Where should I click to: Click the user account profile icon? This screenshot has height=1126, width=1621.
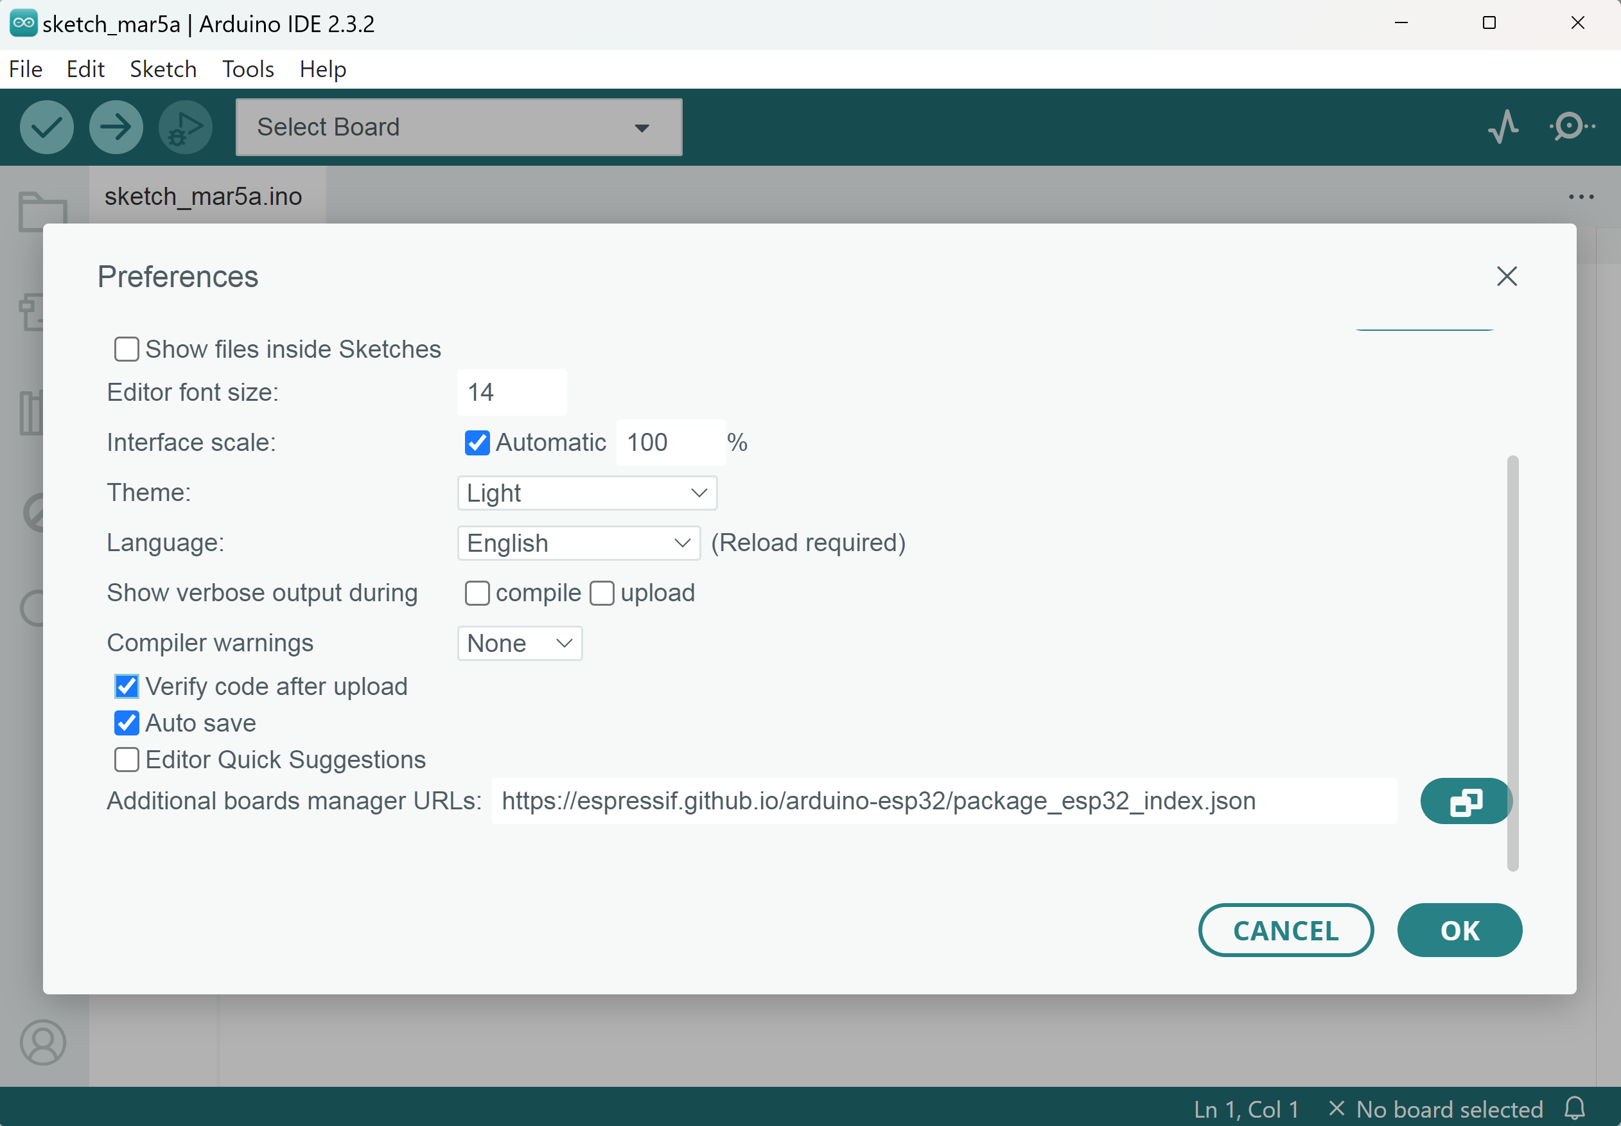tap(43, 1042)
